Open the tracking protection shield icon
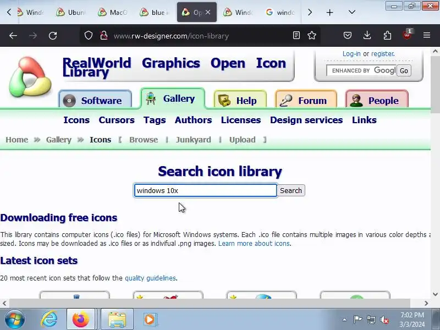 coord(89,36)
